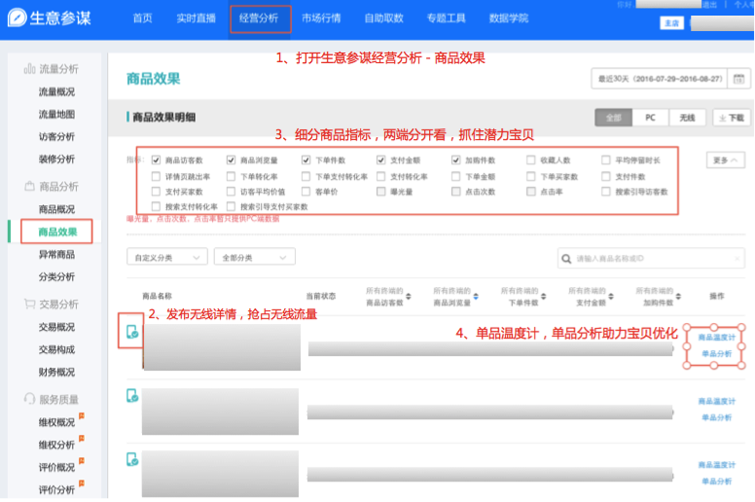Sort by 下单件数 column arrows

(543, 296)
